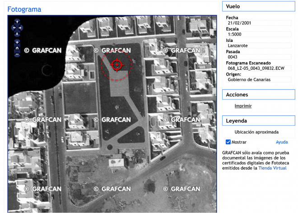Pan the map up with the arrow
The height and width of the screenshot is (213, 298).
coord(17,22)
